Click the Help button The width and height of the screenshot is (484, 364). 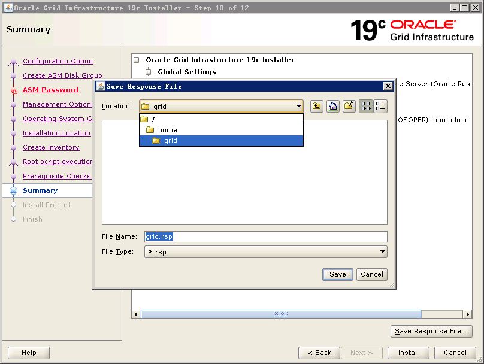tap(29, 353)
